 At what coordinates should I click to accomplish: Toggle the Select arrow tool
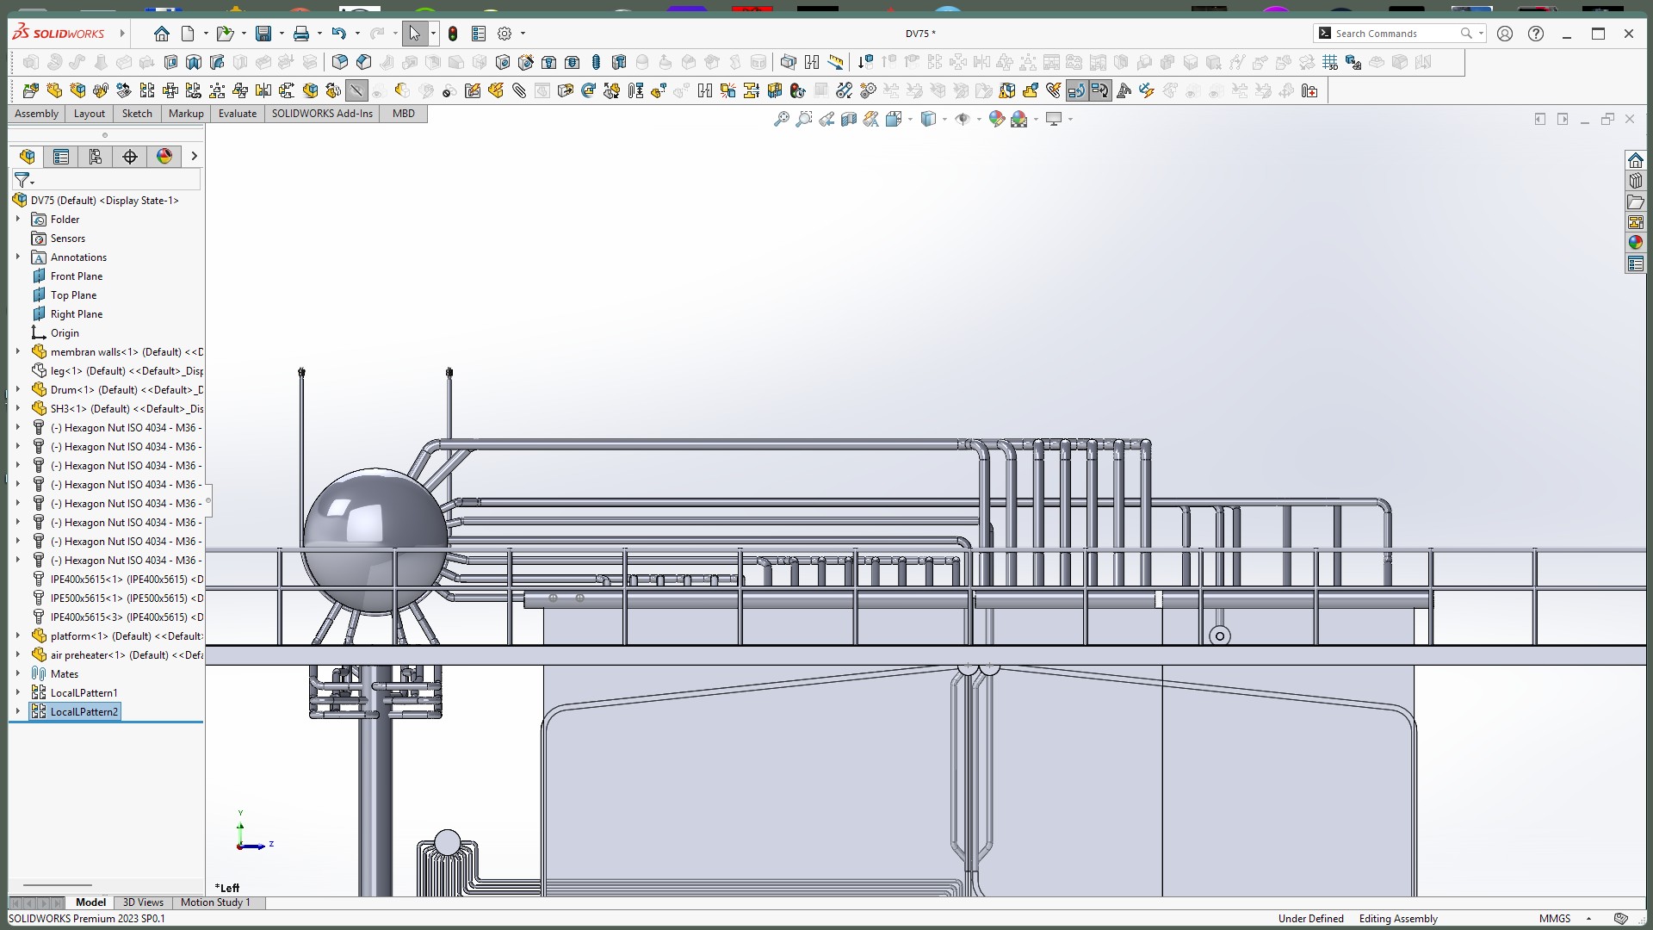pos(415,34)
